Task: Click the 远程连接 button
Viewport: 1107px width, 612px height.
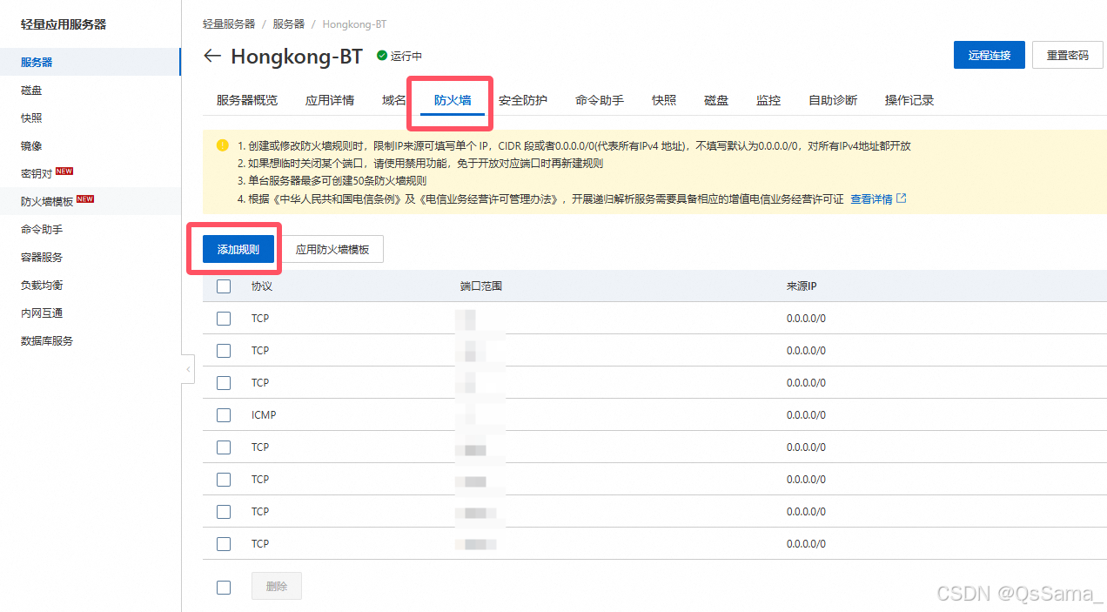Action: click(989, 54)
